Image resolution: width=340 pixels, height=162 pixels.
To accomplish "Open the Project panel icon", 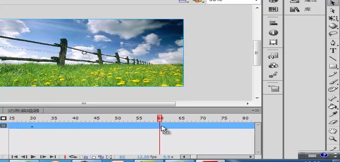I will click(274, 88).
